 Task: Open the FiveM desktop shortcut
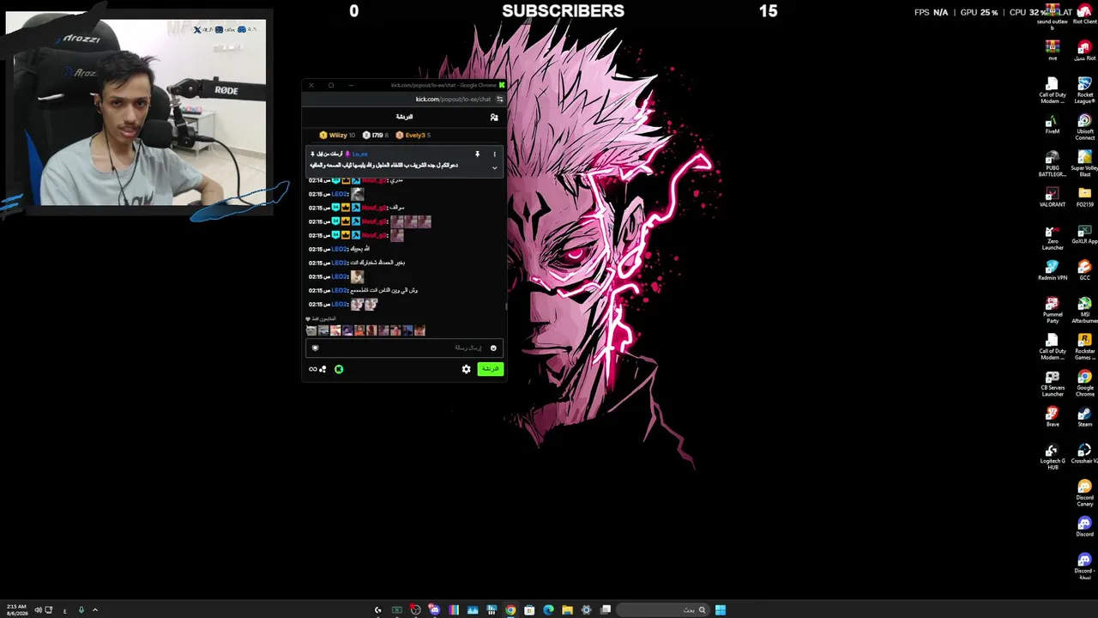(x=1053, y=123)
